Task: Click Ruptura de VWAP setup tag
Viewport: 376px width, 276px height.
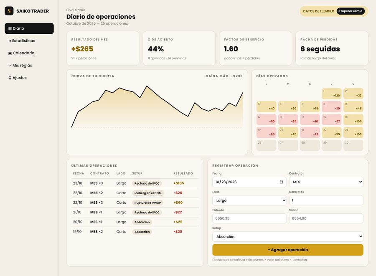Action: pos(148,203)
